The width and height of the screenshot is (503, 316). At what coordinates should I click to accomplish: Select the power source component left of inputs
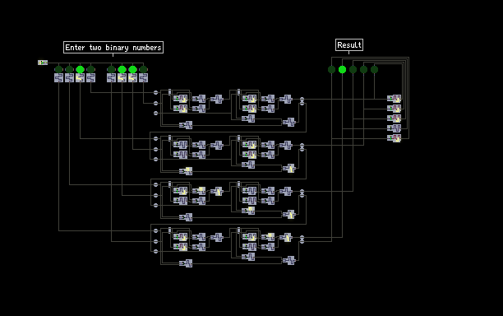pyautogui.click(x=43, y=63)
